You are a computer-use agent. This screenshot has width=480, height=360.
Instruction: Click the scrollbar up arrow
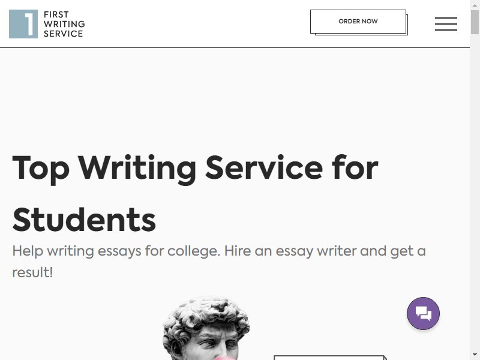[x=475, y=5]
